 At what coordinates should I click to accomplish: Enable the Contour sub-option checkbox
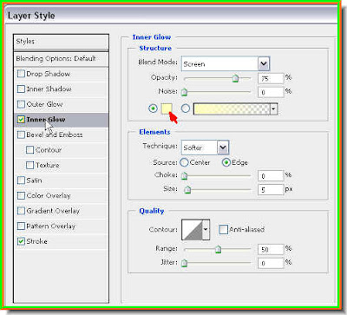[x=29, y=150]
